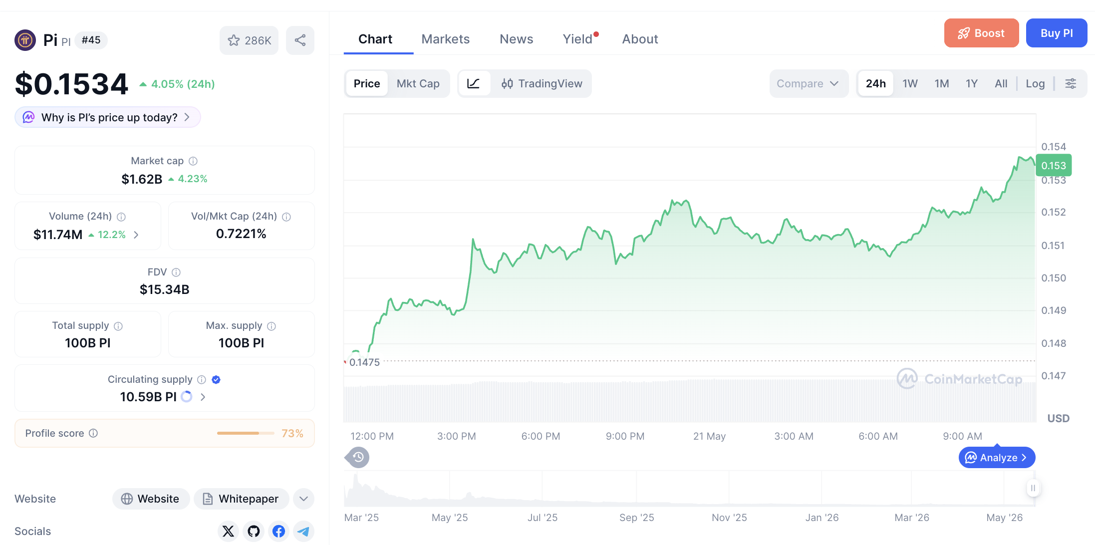The image size is (1095, 545).
Task: Open the Telegram social link
Action: click(x=303, y=531)
